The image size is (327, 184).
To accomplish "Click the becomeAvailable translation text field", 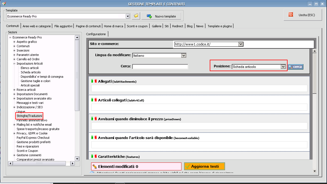I will tap(199, 145).
